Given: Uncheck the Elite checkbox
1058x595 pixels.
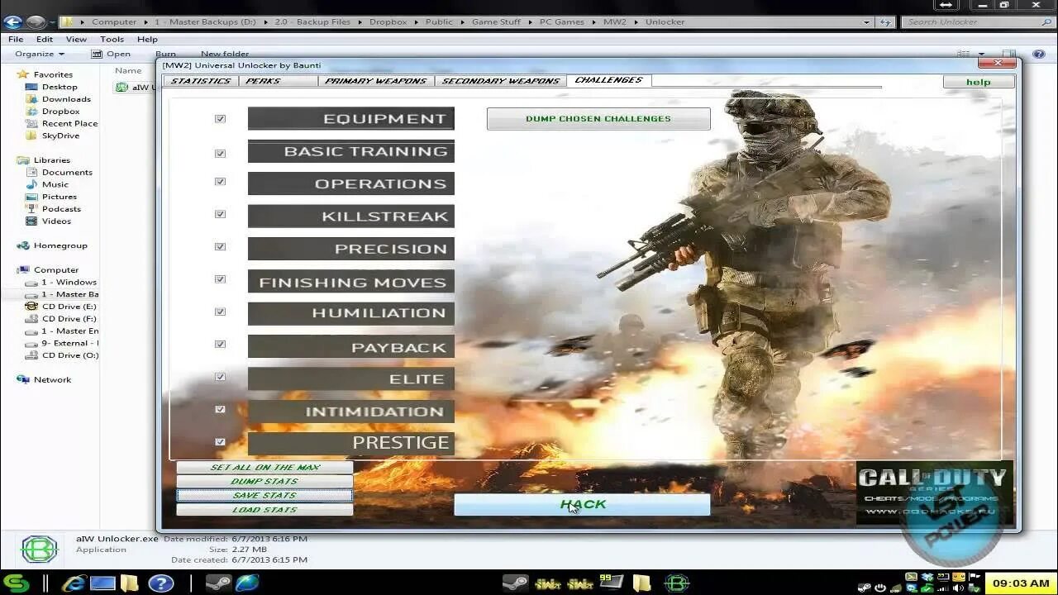Looking at the screenshot, I should coord(220,377).
